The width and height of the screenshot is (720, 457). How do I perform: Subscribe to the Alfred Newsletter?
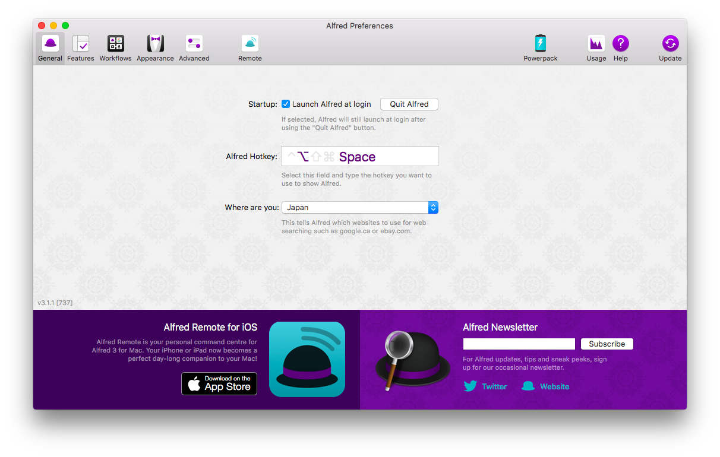pos(607,344)
